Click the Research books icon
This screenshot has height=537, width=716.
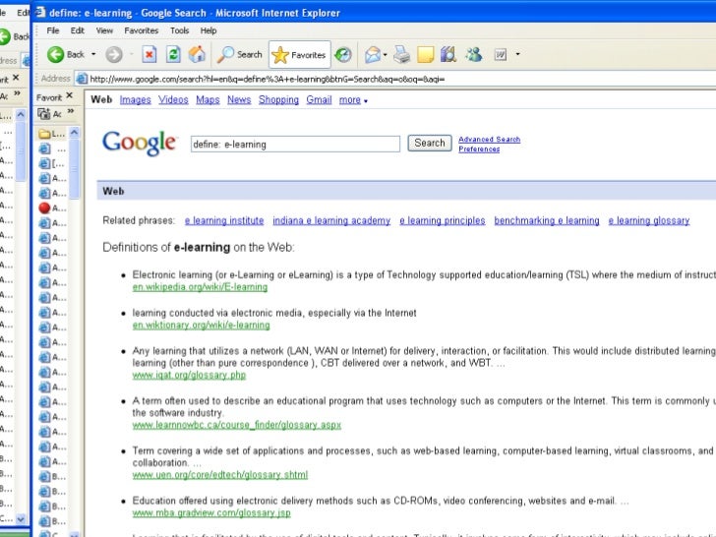[x=448, y=55]
